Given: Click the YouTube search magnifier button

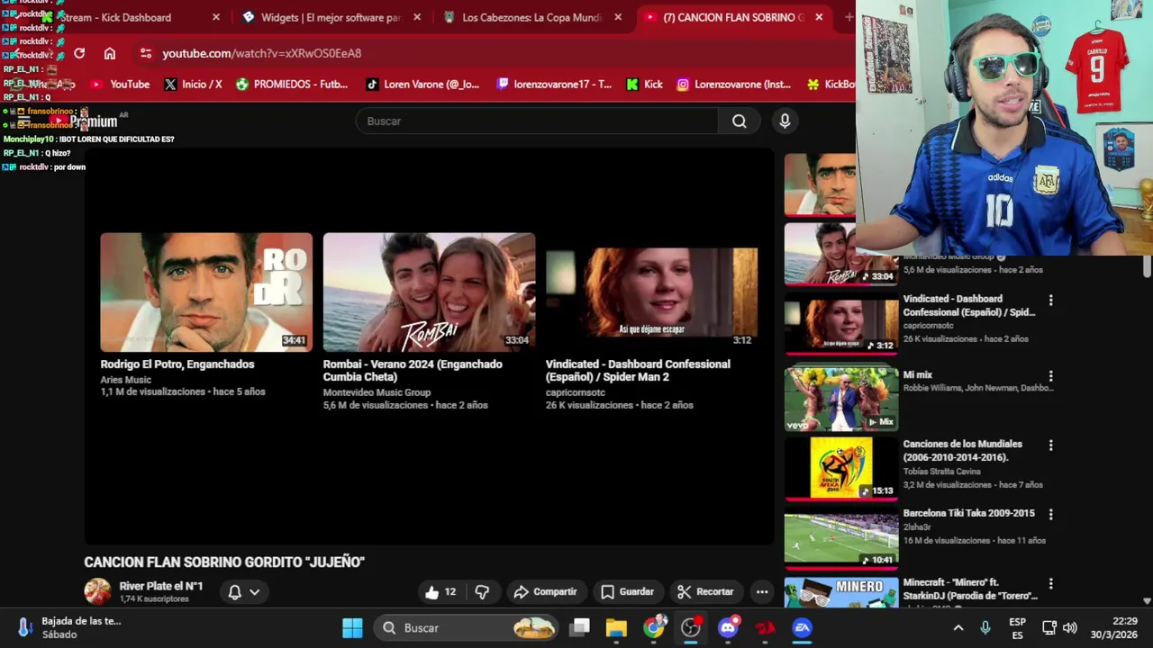Looking at the screenshot, I should click(x=740, y=121).
